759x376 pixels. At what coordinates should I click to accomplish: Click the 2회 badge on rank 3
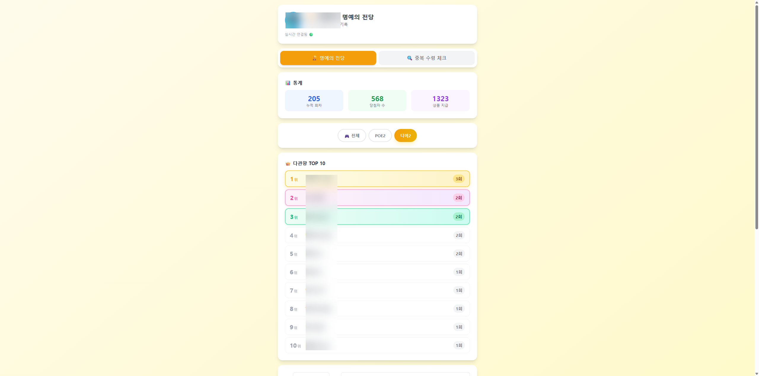tap(458, 217)
